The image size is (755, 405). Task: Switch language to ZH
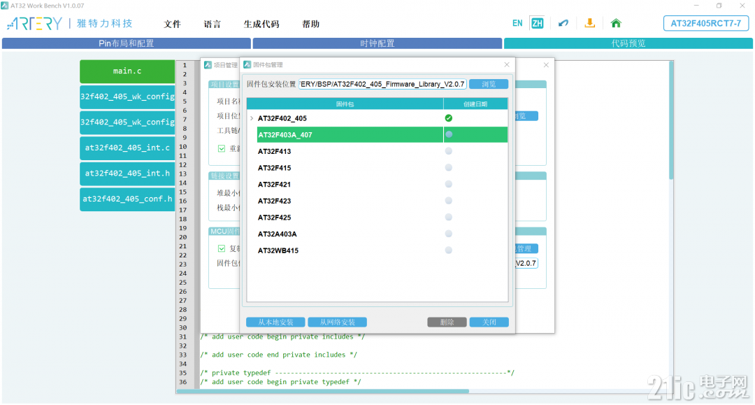(538, 23)
